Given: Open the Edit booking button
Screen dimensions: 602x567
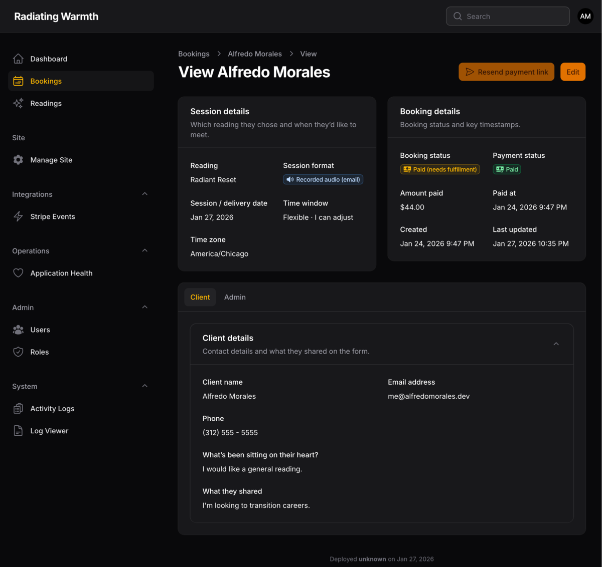Looking at the screenshot, I should (x=572, y=72).
